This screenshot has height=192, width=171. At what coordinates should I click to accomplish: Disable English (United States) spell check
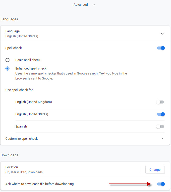(x=161, y=114)
